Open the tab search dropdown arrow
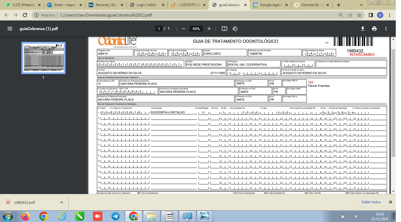Viewport: 401px width, 222px height. [361, 5]
